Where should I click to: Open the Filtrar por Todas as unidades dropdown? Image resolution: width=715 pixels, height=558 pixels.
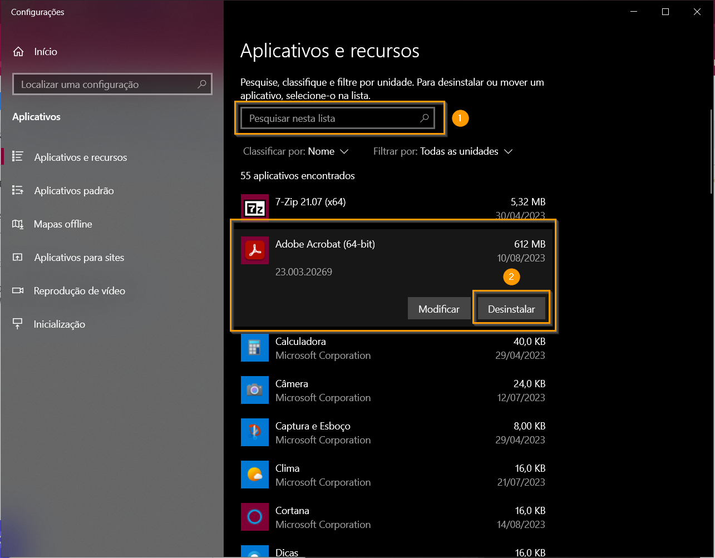(x=443, y=151)
